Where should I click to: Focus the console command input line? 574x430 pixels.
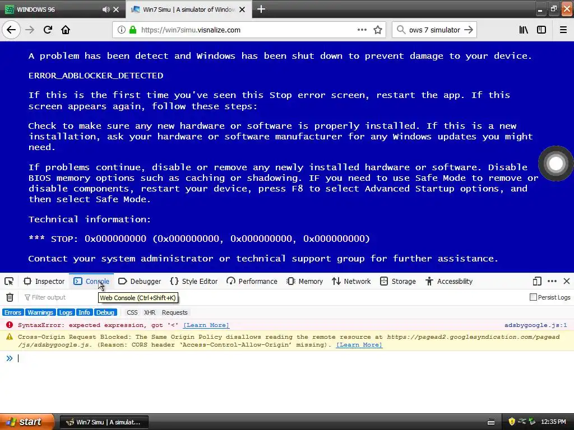[x=293, y=358]
